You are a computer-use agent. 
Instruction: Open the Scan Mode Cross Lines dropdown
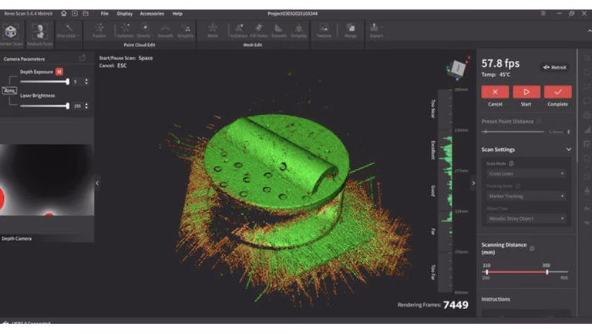click(526, 174)
